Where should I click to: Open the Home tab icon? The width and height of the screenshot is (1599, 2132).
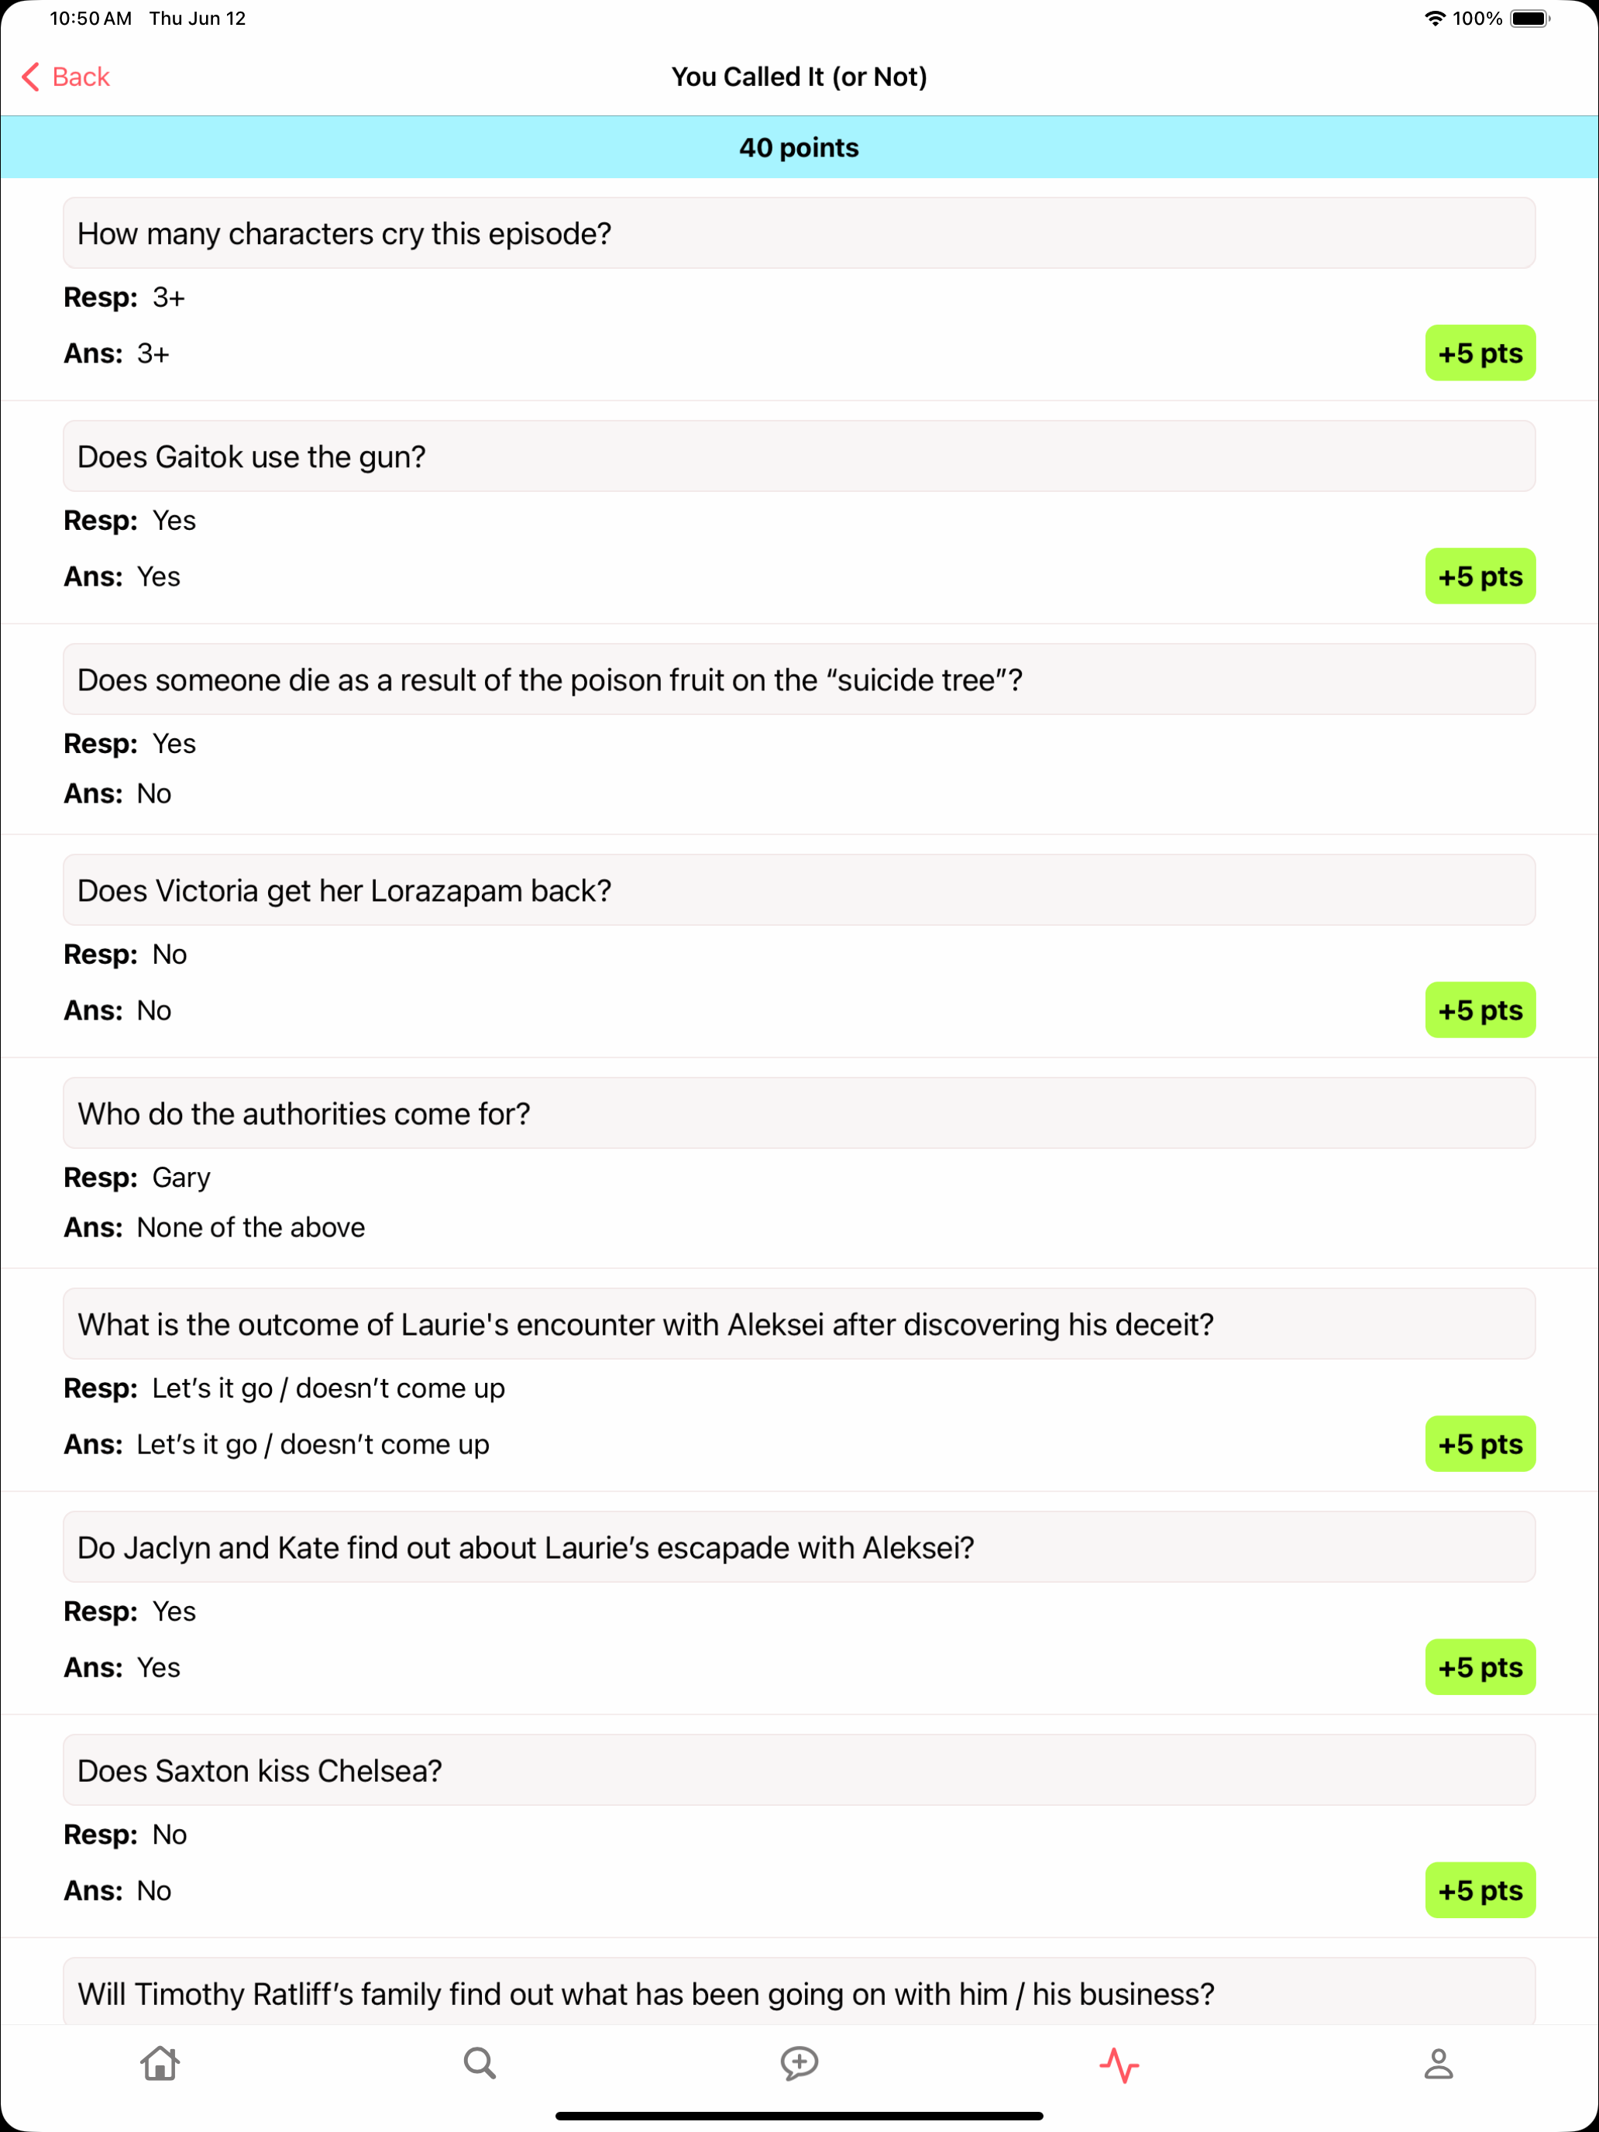point(160,2064)
